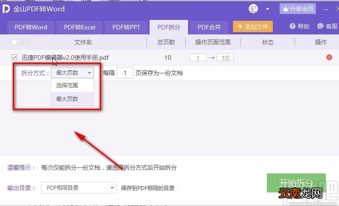Open 帮助 help
Image resolution: width=339 pixels, height=206 pixels.
click(x=300, y=26)
